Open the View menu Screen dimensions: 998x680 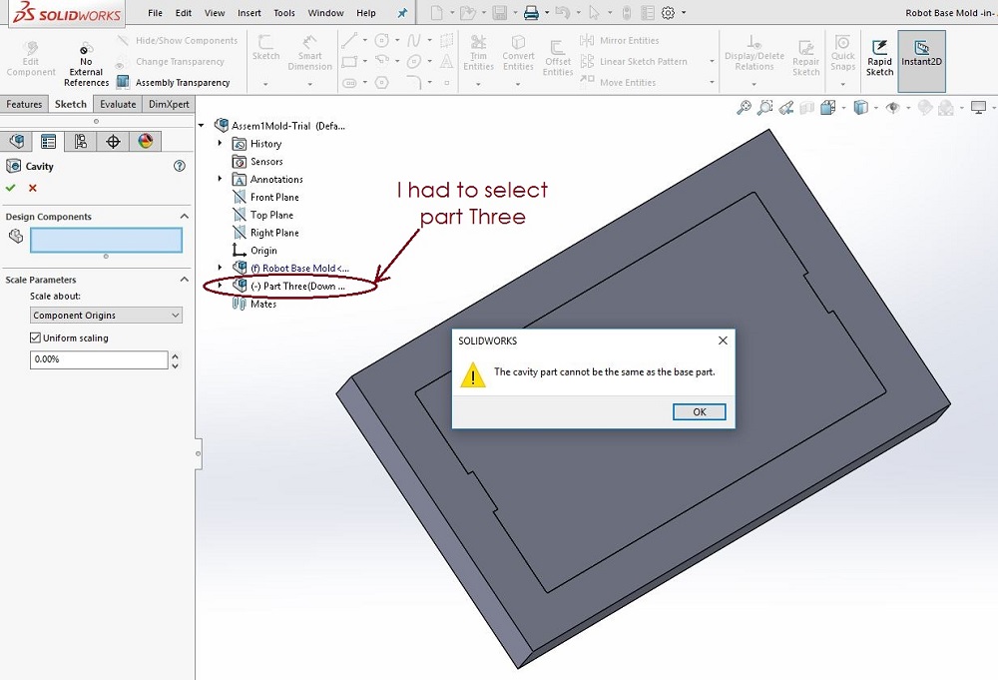[215, 13]
